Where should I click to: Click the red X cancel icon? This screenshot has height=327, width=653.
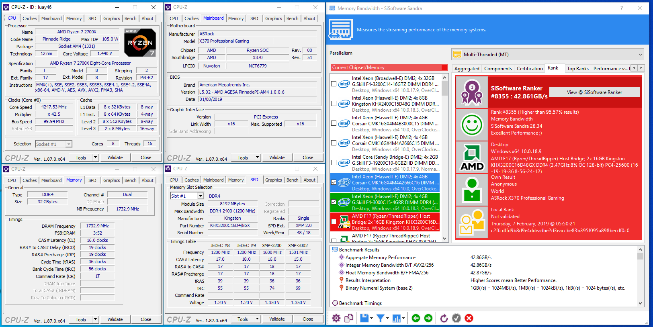pyautogui.click(x=469, y=318)
